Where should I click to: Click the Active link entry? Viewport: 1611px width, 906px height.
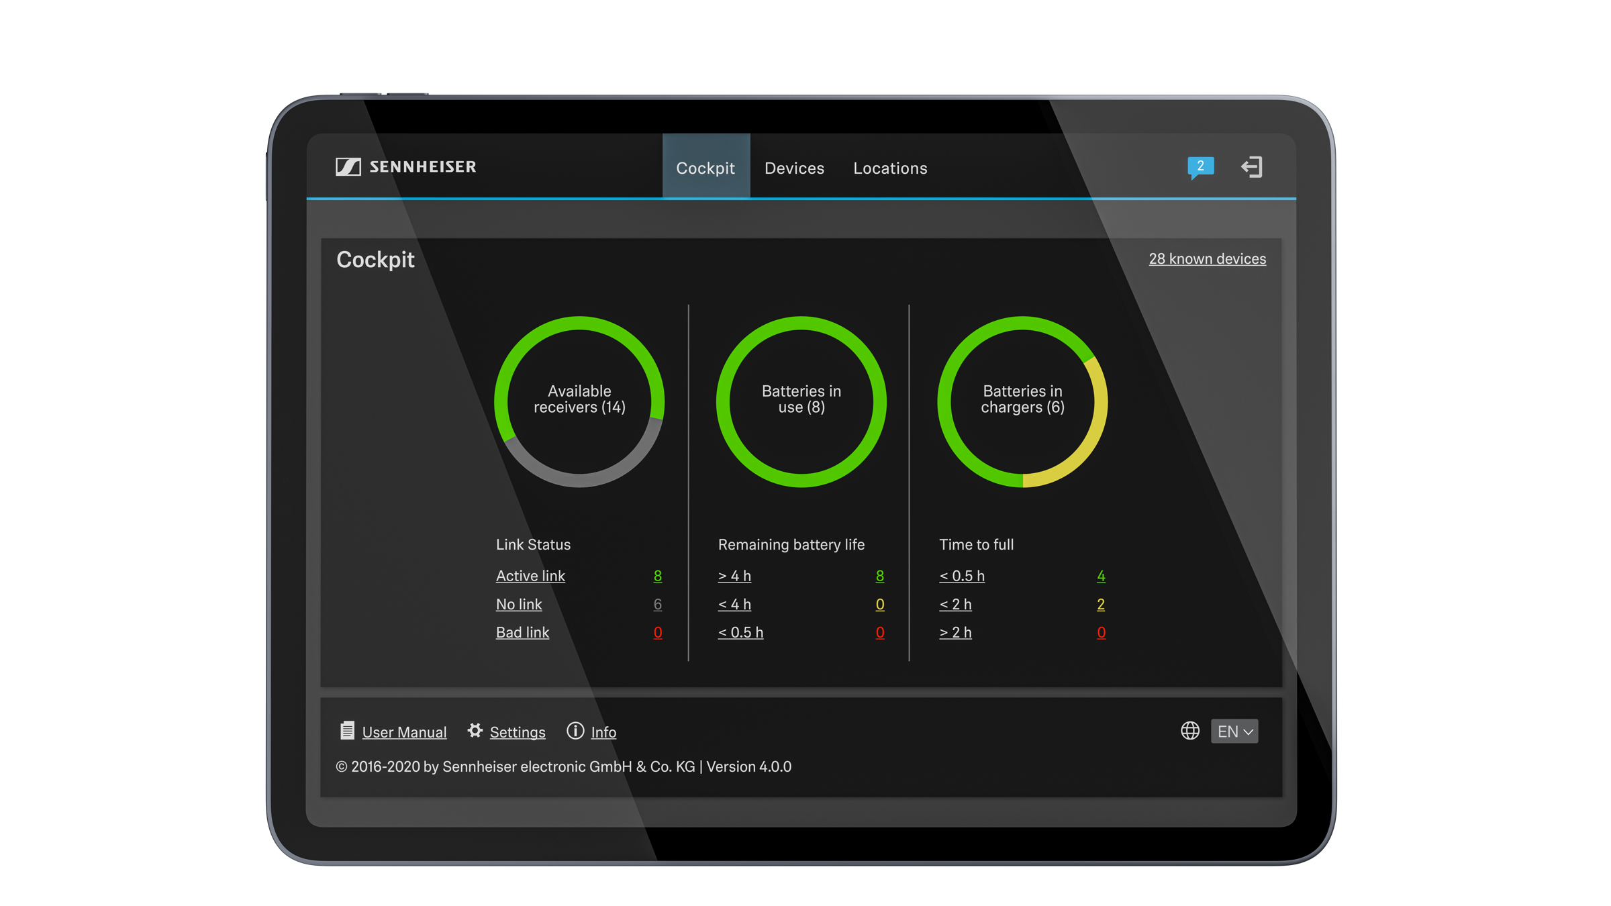(x=530, y=576)
